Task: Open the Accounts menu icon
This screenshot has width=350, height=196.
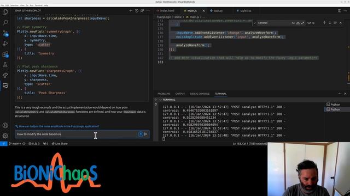Action: click(x=5, y=125)
